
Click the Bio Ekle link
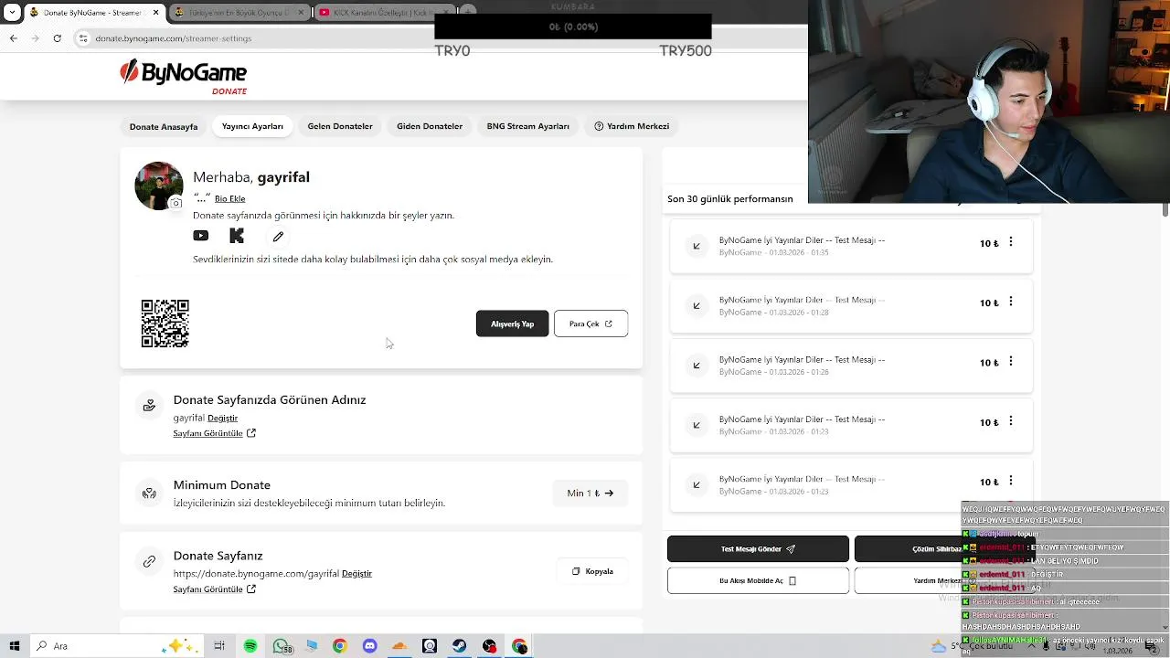point(229,198)
